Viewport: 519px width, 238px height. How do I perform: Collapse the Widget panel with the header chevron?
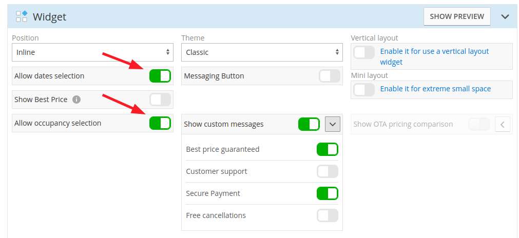505,16
